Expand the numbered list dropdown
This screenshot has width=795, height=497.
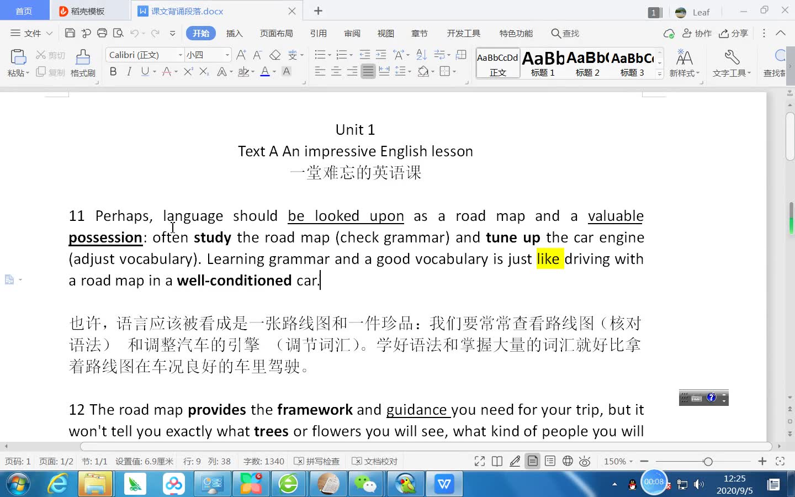351,55
